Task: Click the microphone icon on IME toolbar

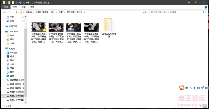Action: [x=194, y=88]
